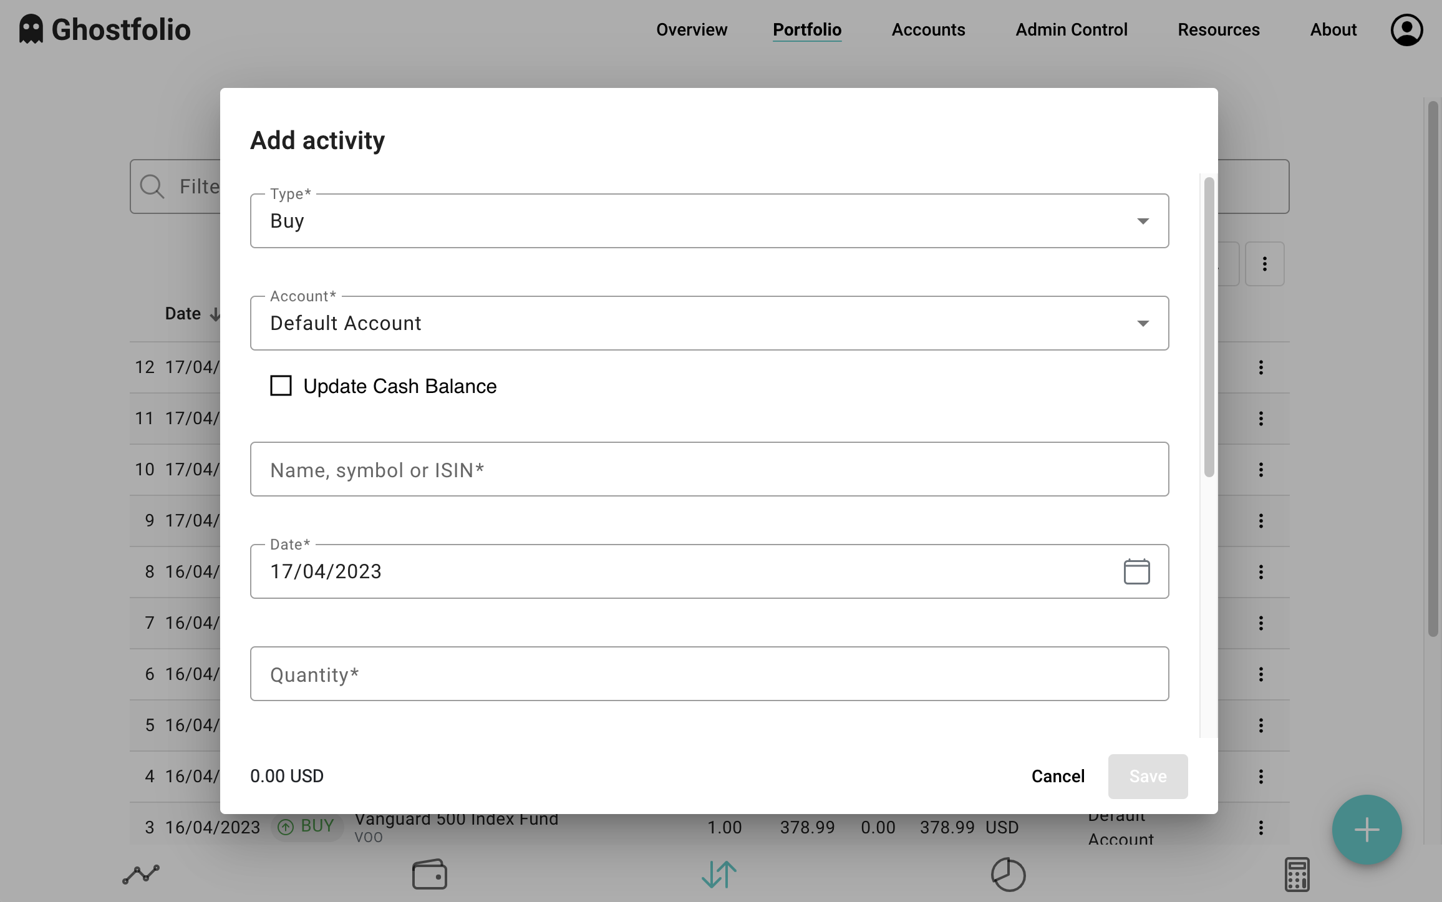
Task: Enable the Update Cash Balance checkbox
Action: (281, 386)
